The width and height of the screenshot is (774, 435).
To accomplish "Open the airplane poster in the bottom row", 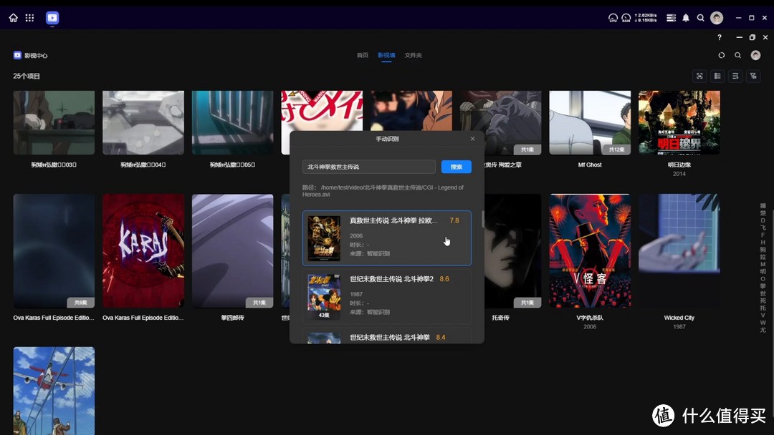I will click(54, 391).
